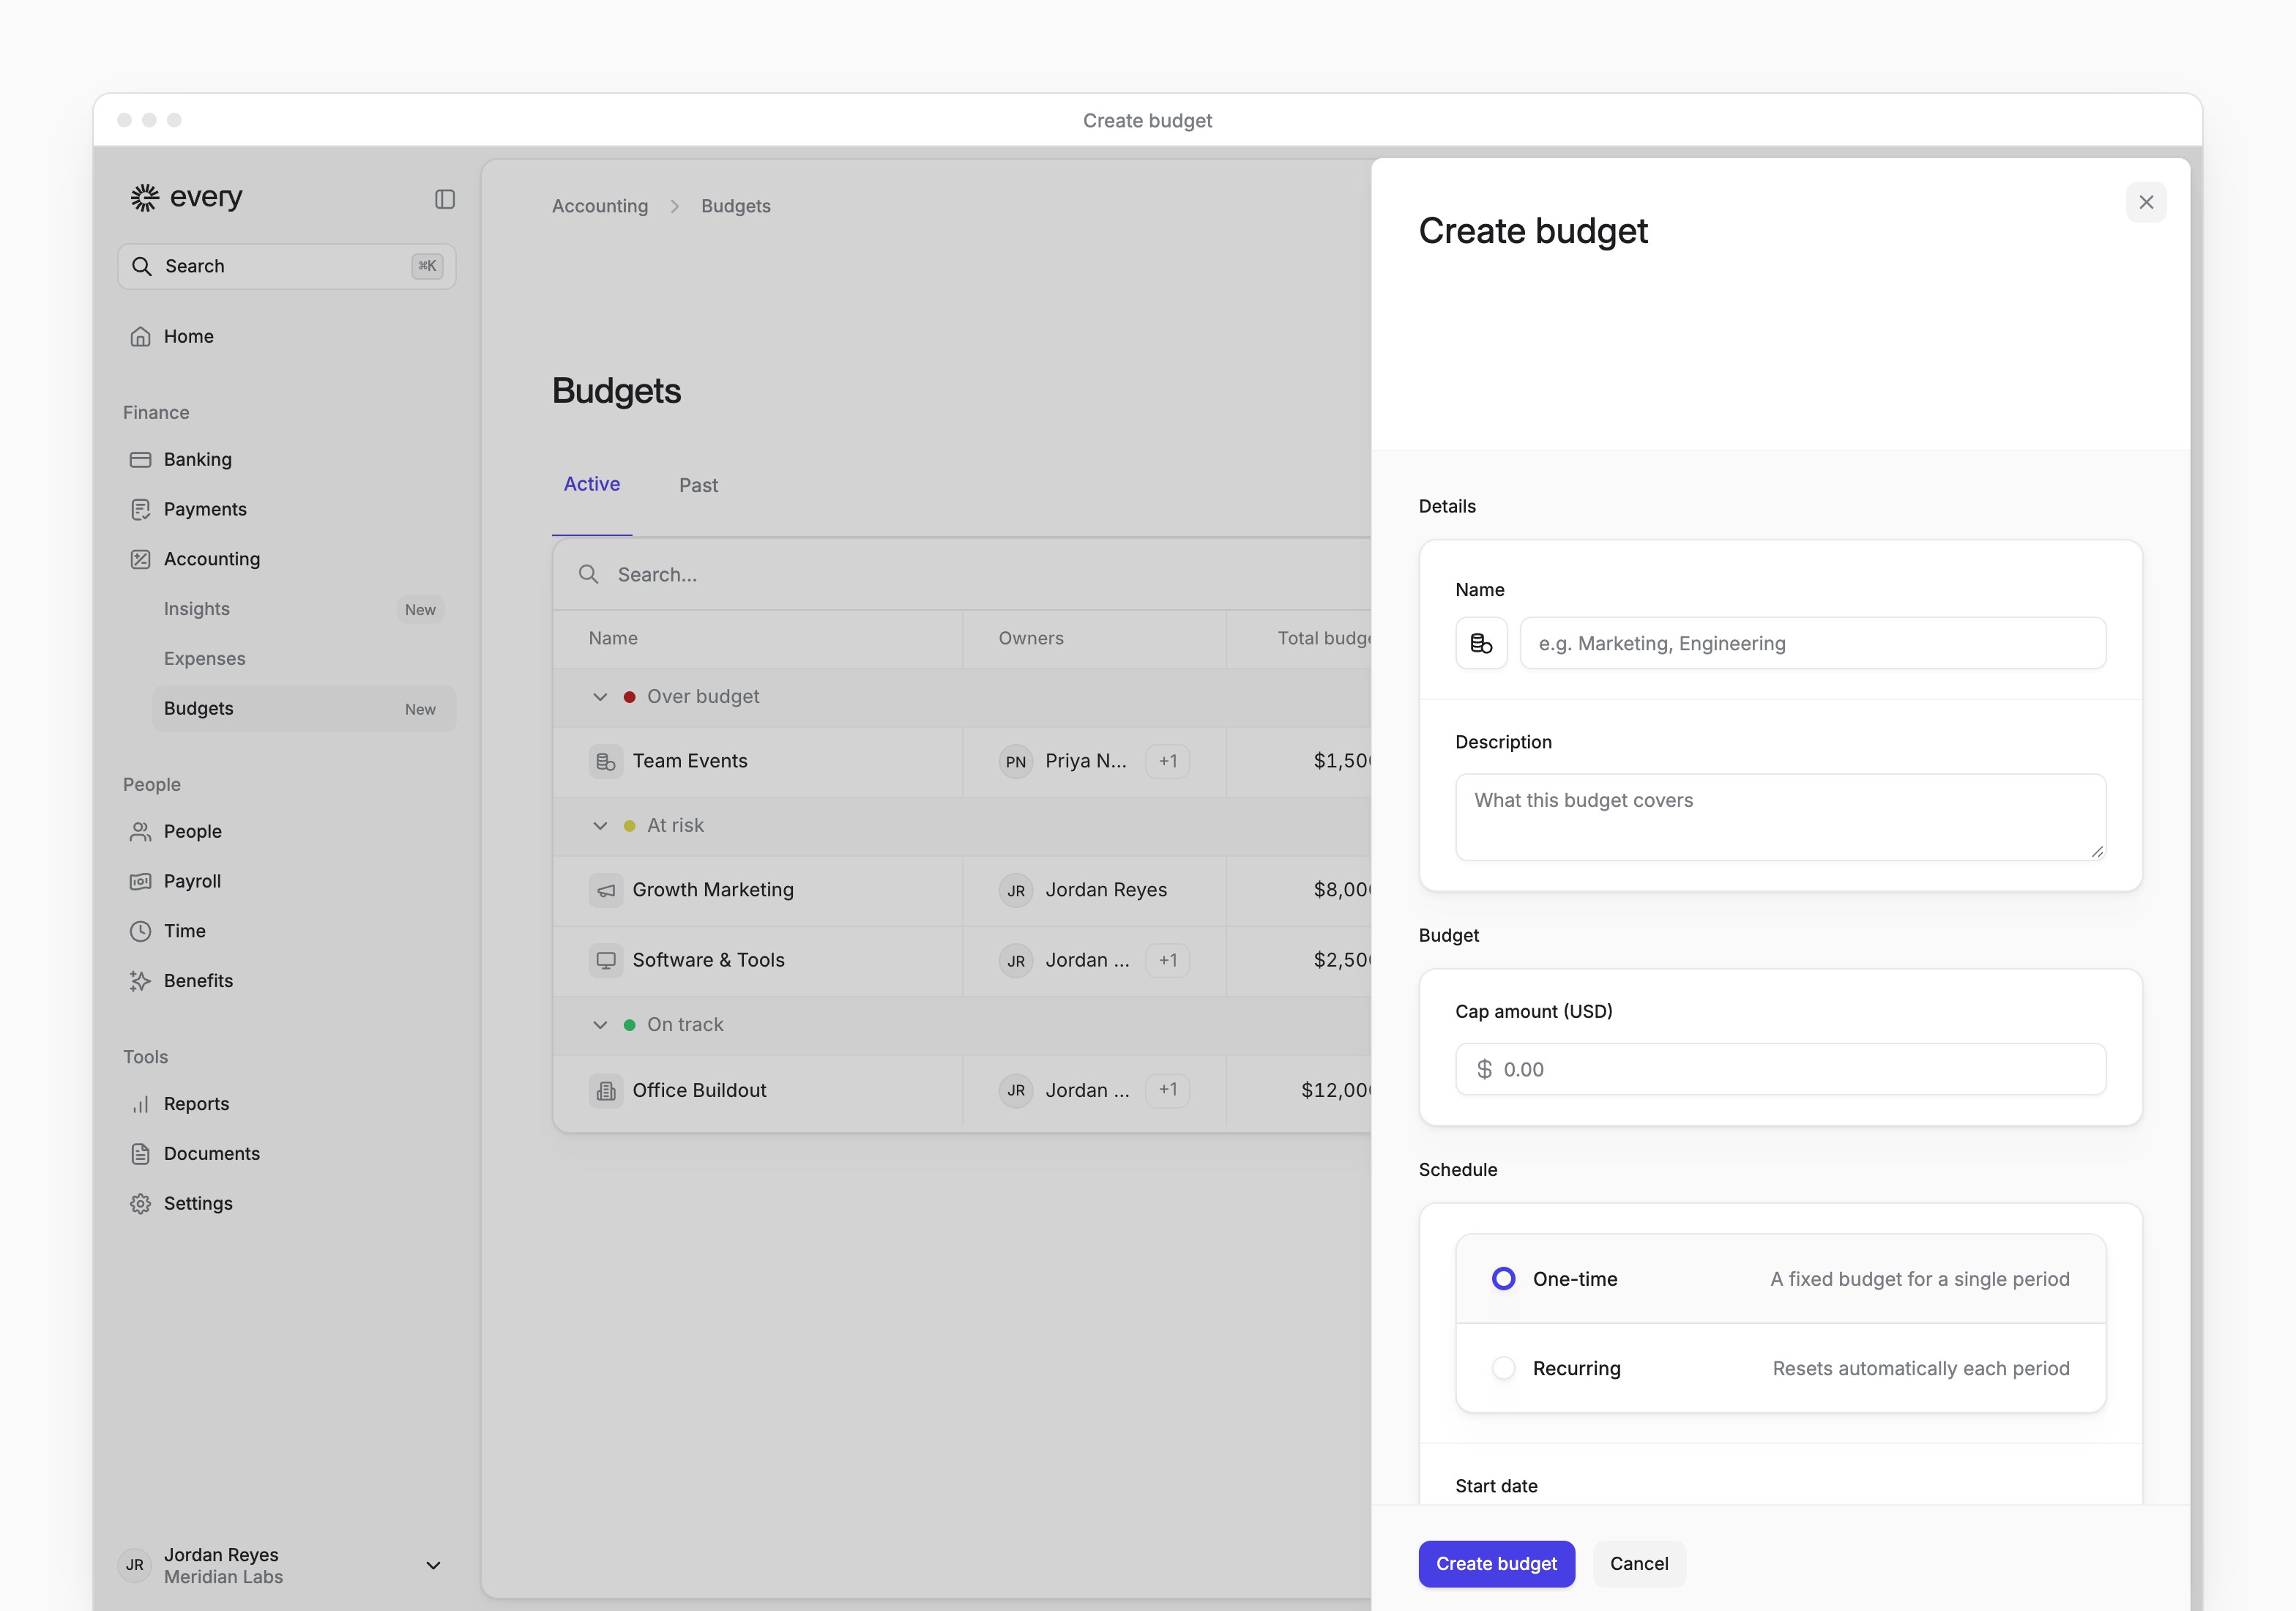Focus the budget Name input field

click(1813, 643)
